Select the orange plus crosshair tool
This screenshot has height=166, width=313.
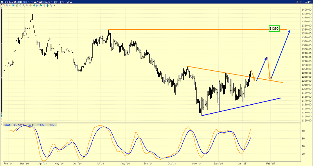31,5
